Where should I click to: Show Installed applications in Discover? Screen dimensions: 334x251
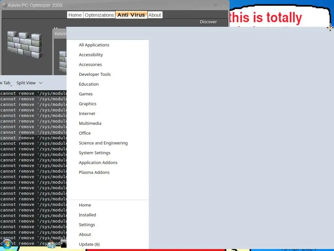coord(108,215)
